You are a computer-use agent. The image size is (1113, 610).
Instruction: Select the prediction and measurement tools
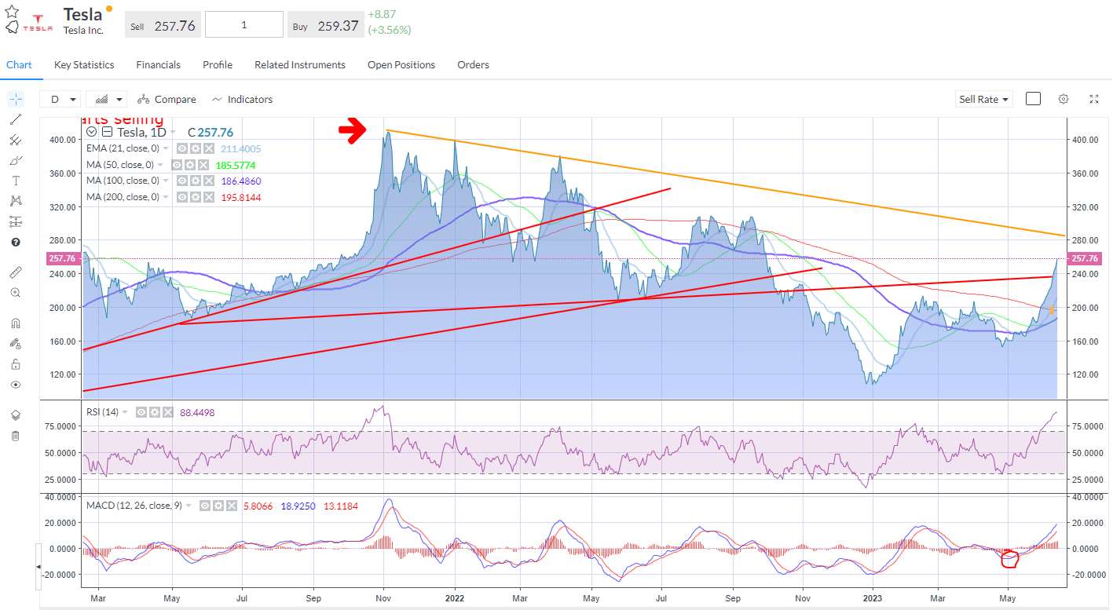point(16,221)
